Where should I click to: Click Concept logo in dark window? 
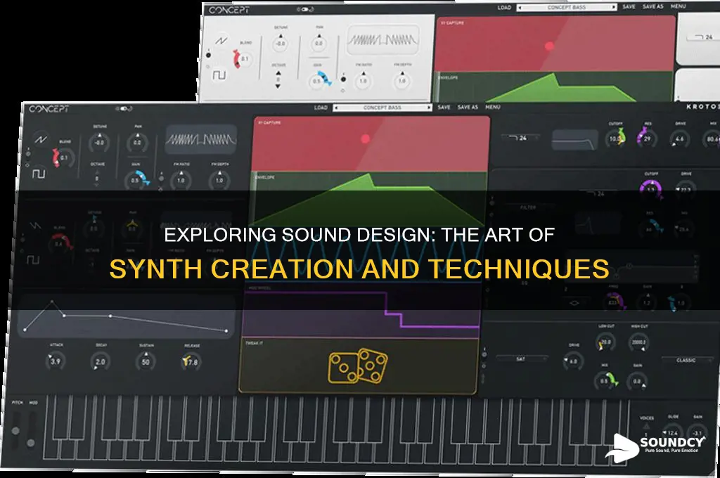coord(49,109)
